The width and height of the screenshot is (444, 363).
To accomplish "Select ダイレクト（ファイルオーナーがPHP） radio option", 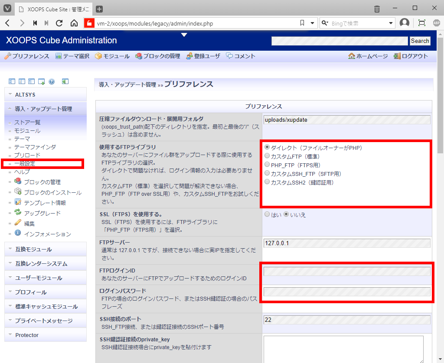I will 267,147.
